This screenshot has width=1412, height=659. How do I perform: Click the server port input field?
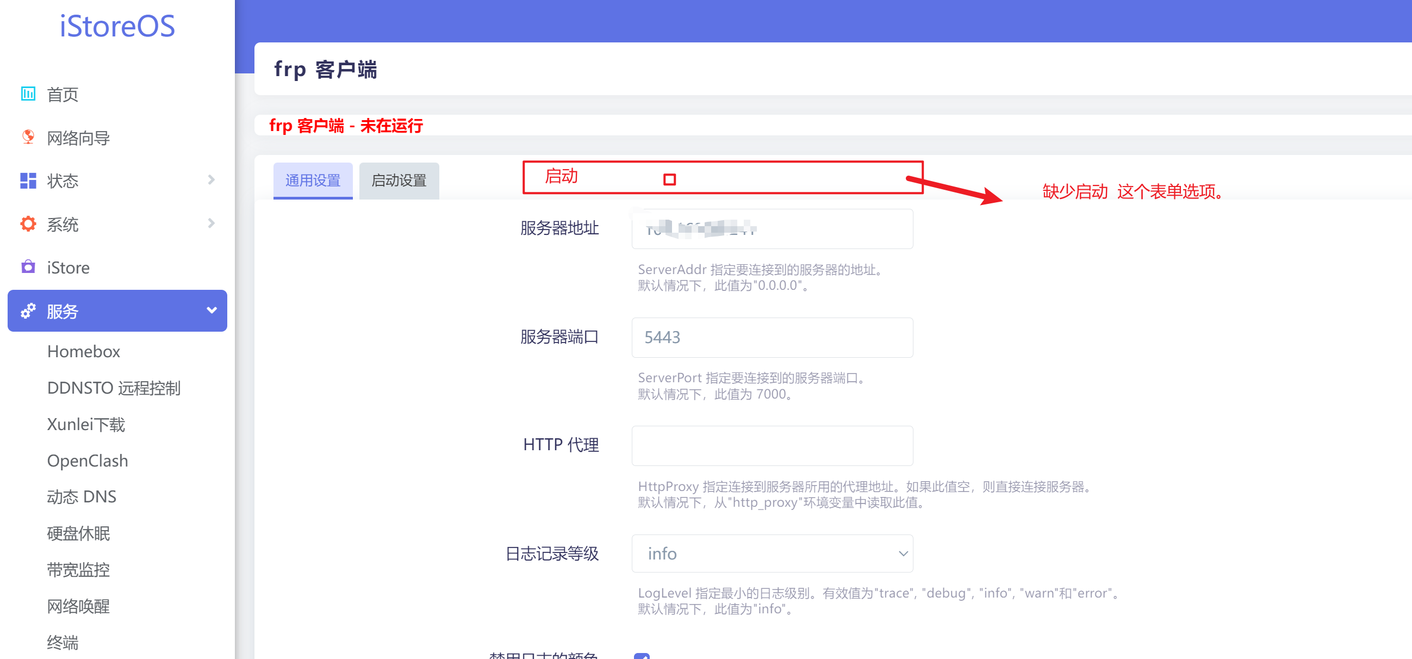772,337
